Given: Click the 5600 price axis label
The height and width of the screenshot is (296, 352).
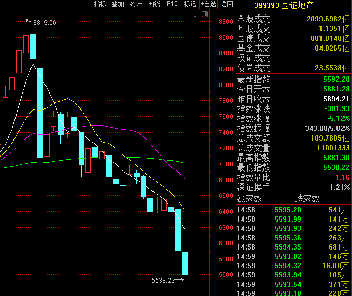Looking at the screenshot, I should (226, 275).
